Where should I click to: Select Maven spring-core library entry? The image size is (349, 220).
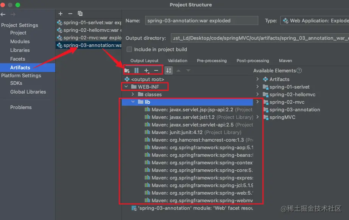pos(199,170)
